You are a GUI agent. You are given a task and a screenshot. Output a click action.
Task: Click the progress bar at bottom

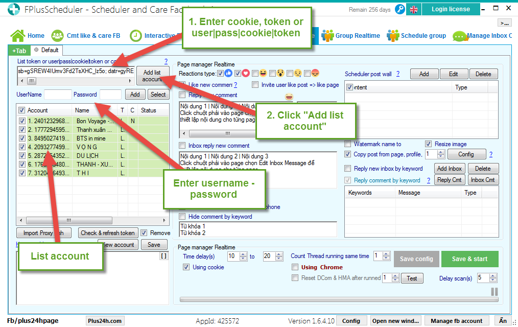pyautogui.click(x=339, y=299)
